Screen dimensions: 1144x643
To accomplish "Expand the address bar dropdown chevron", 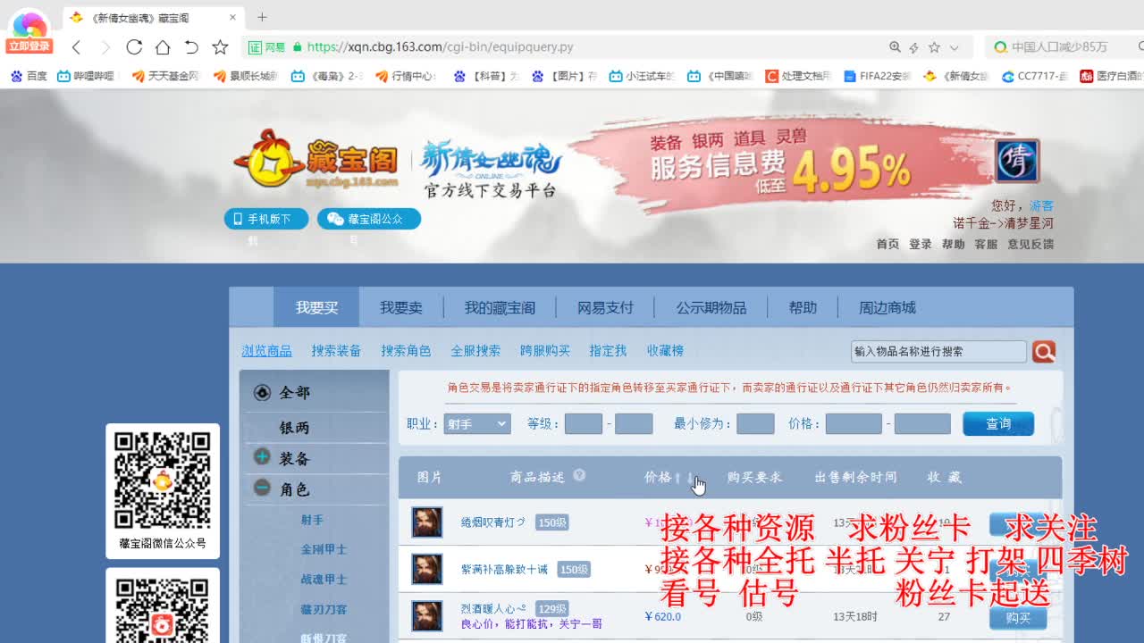I will pyautogui.click(x=954, y=47).
